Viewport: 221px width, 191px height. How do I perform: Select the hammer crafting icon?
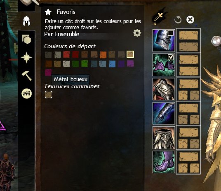point(26,76)
